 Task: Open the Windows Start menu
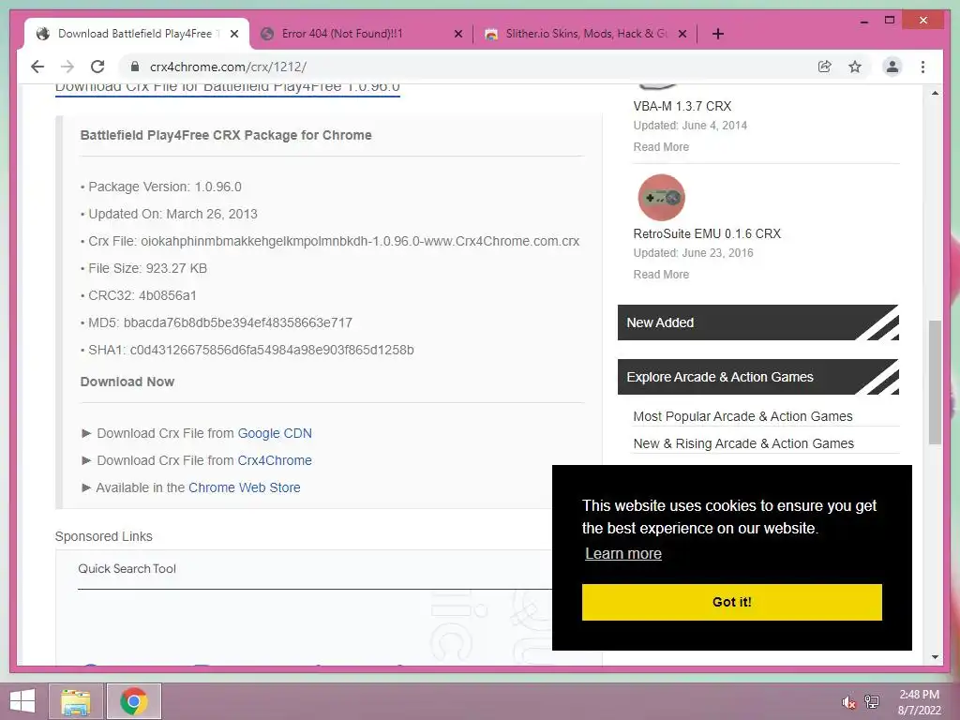click(22, 701)
